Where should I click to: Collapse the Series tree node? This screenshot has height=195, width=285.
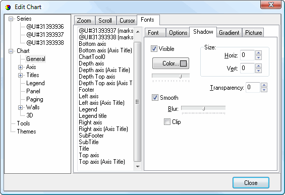pyautogui.click(x=11, y=19)
